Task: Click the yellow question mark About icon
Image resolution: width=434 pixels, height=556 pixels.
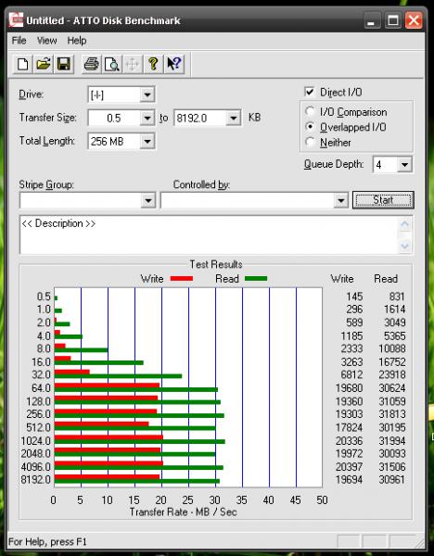Action: 153,65
